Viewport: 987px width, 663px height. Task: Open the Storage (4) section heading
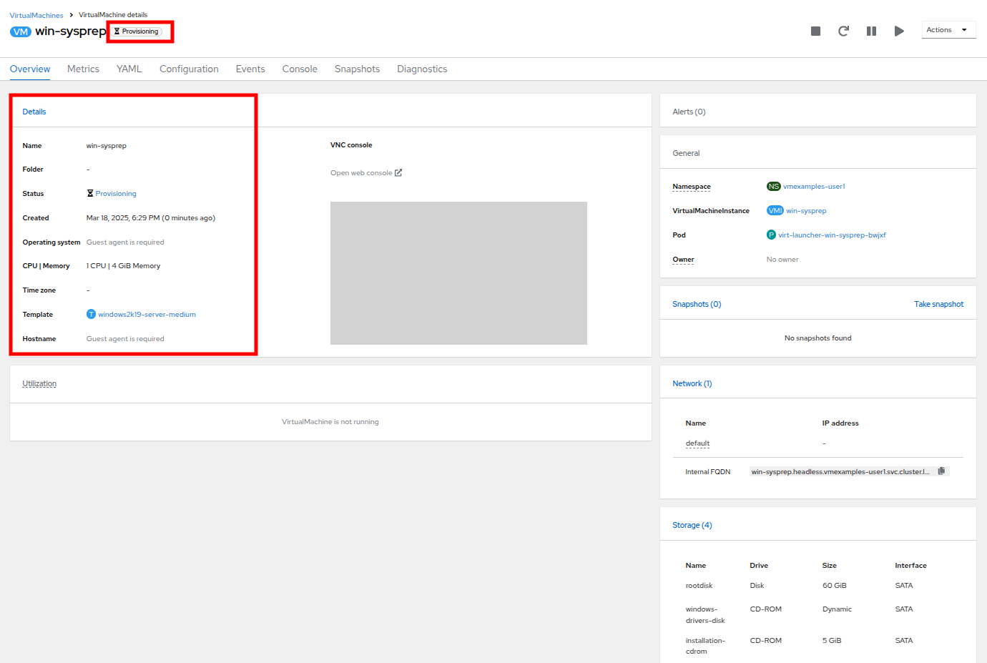(x=692, y=525)
